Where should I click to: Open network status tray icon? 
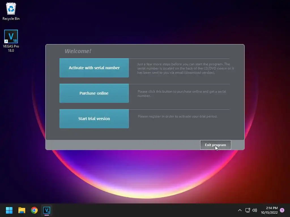[x=248, y=210]
